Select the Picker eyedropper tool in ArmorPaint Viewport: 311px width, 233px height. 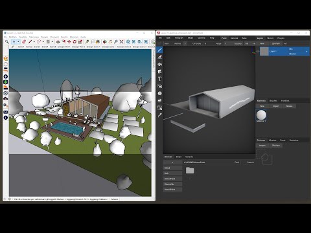[x=160, y=115]
